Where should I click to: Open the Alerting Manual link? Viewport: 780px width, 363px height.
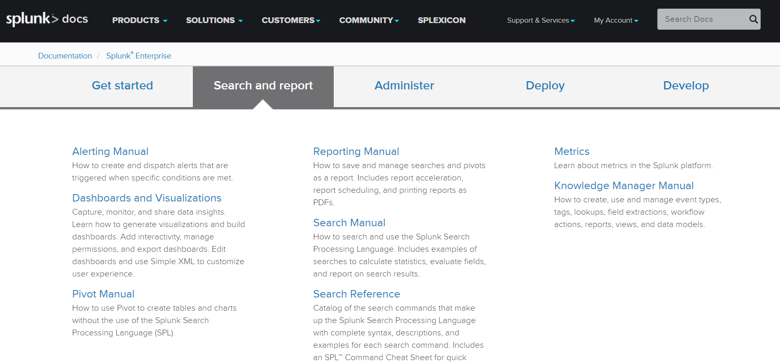click(110, 152)
